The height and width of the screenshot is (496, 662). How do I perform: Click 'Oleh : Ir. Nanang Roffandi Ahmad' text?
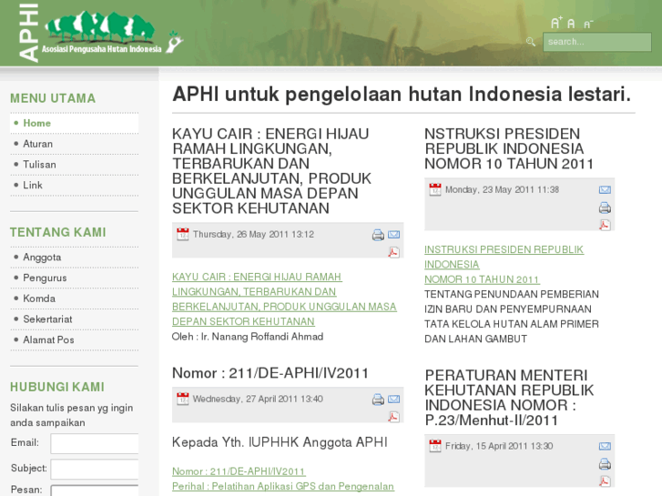click(x=248, y=337)
